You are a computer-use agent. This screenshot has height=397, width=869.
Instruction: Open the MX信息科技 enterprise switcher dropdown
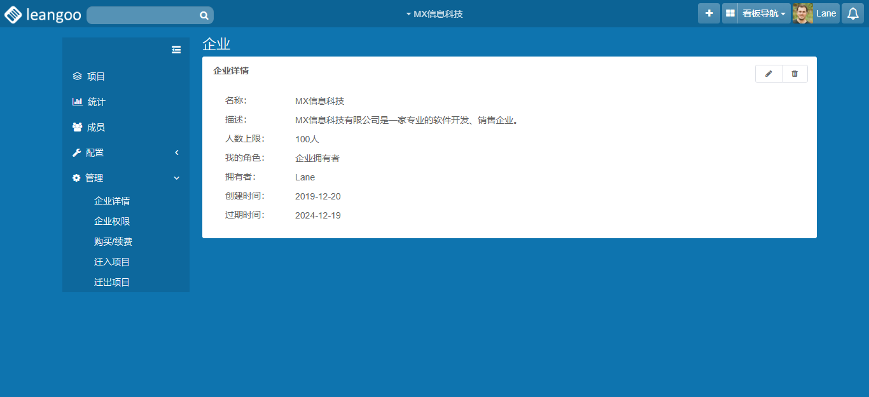[434, 14]
